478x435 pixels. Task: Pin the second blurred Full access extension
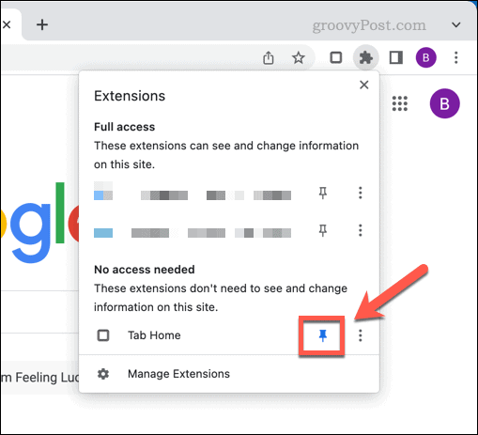tap(323, 230)
